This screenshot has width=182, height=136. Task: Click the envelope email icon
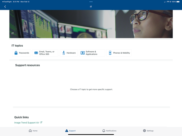(36, 53)
